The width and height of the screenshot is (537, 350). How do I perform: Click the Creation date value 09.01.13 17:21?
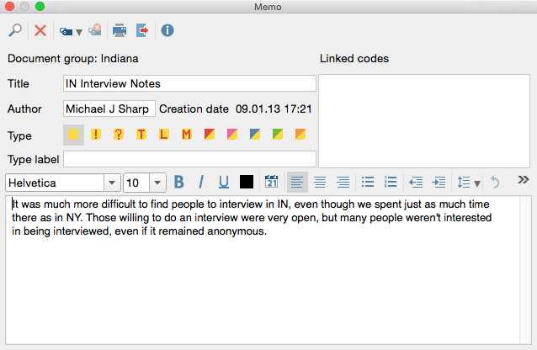(x=274, y=109)
